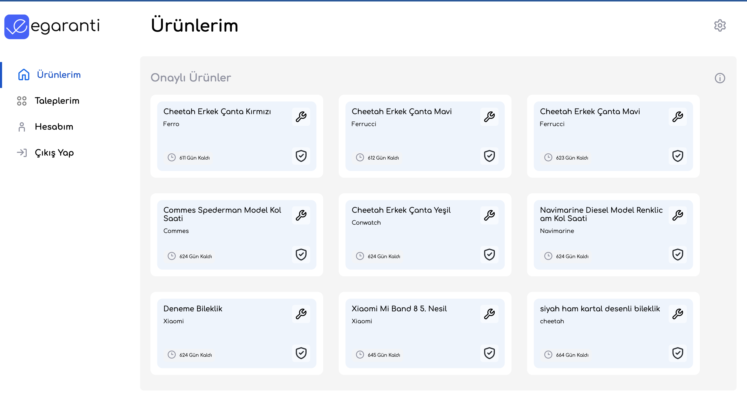Click the shield on siyah ham kartal bileklik

coord(677,353)
